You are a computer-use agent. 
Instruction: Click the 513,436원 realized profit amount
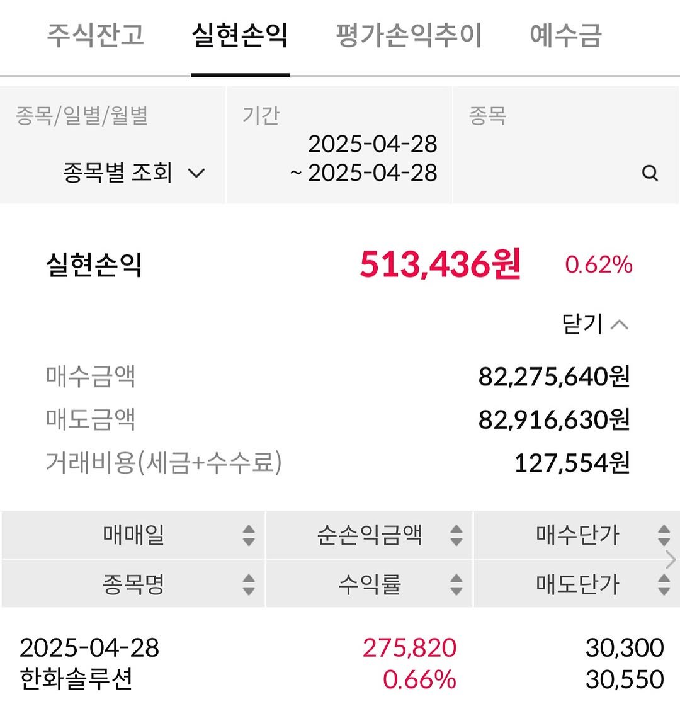440,265
